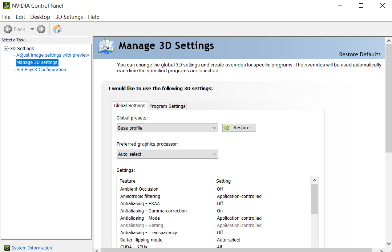Click the main panel scroll up arrow
This screenshot has height=252, width=392.
tap(389, 40)
